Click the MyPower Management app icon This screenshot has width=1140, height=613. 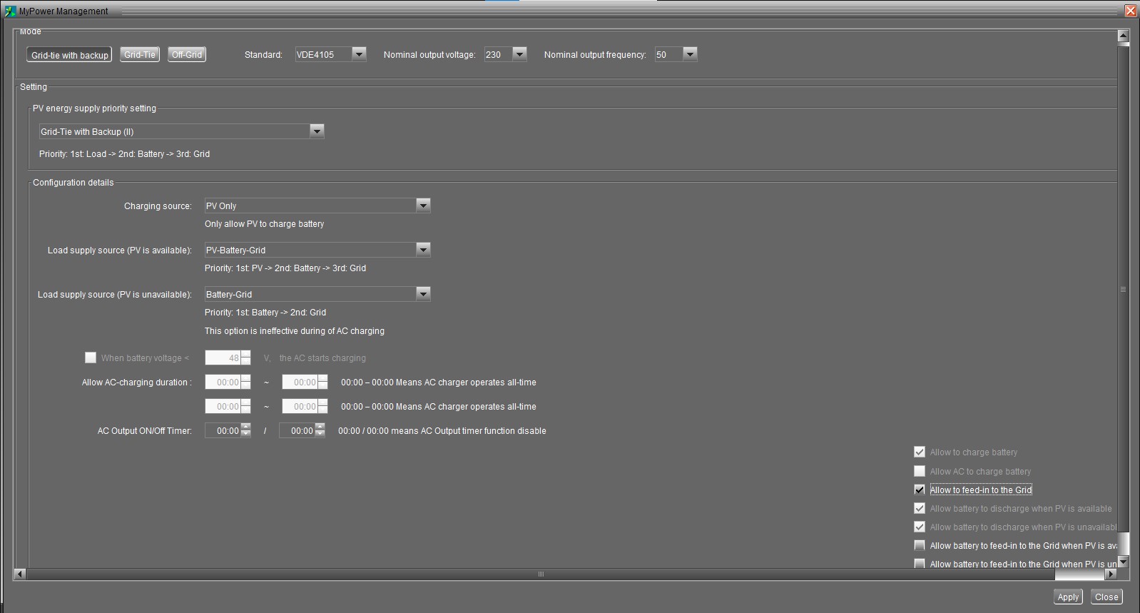tap(10, 11)
